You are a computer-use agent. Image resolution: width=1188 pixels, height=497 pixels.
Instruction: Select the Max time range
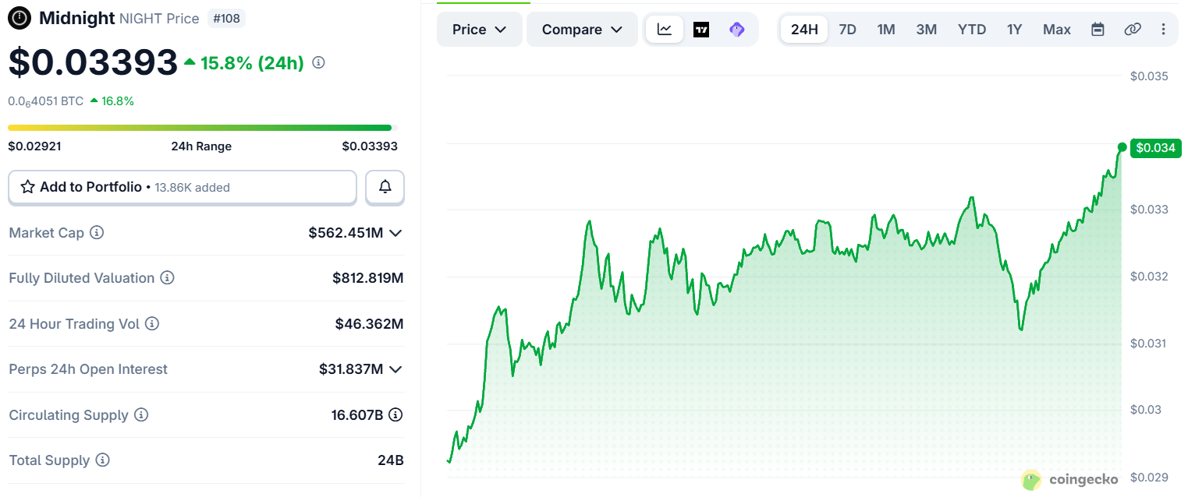click(1057, 30)
